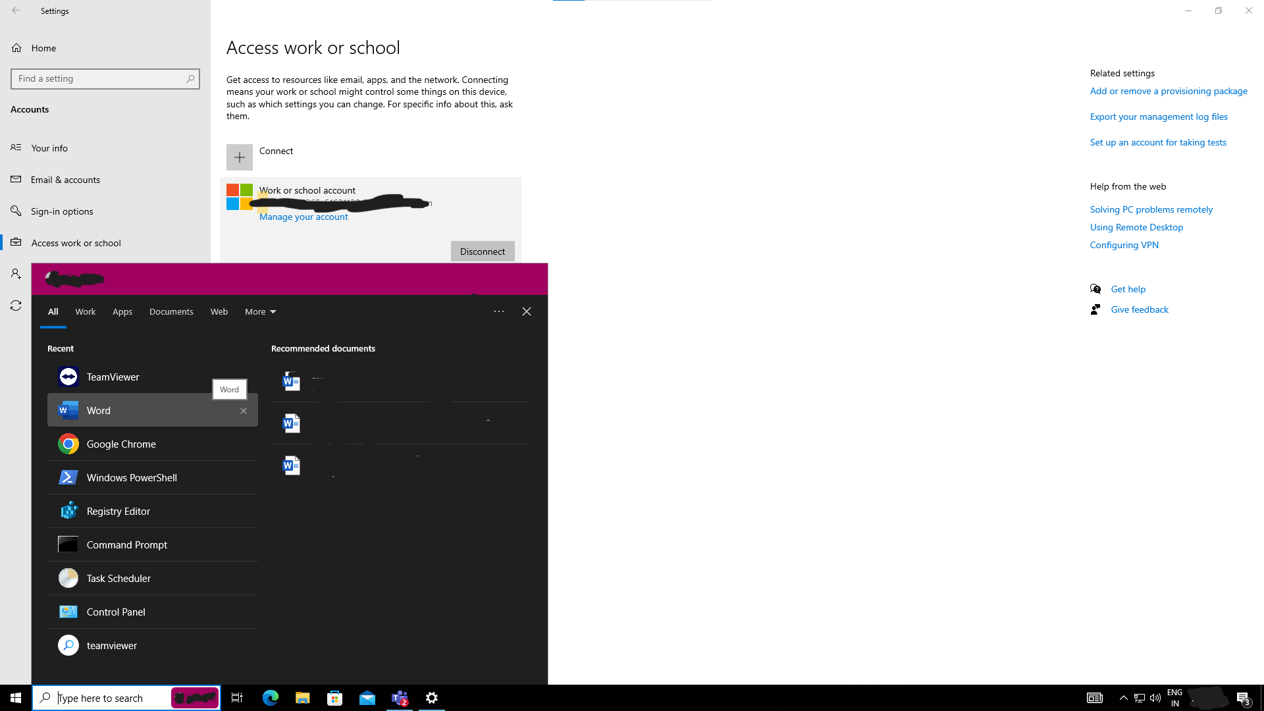This screenshot has height=711, width=1264.
Task: Open the Mail app from taskbar
Action: 367,698
